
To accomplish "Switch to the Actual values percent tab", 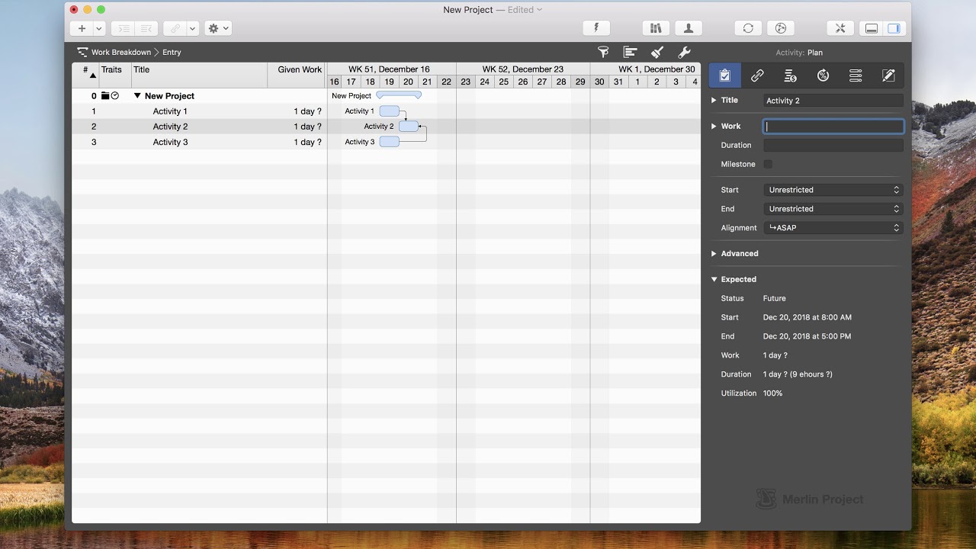I will (x=823, y=75).
